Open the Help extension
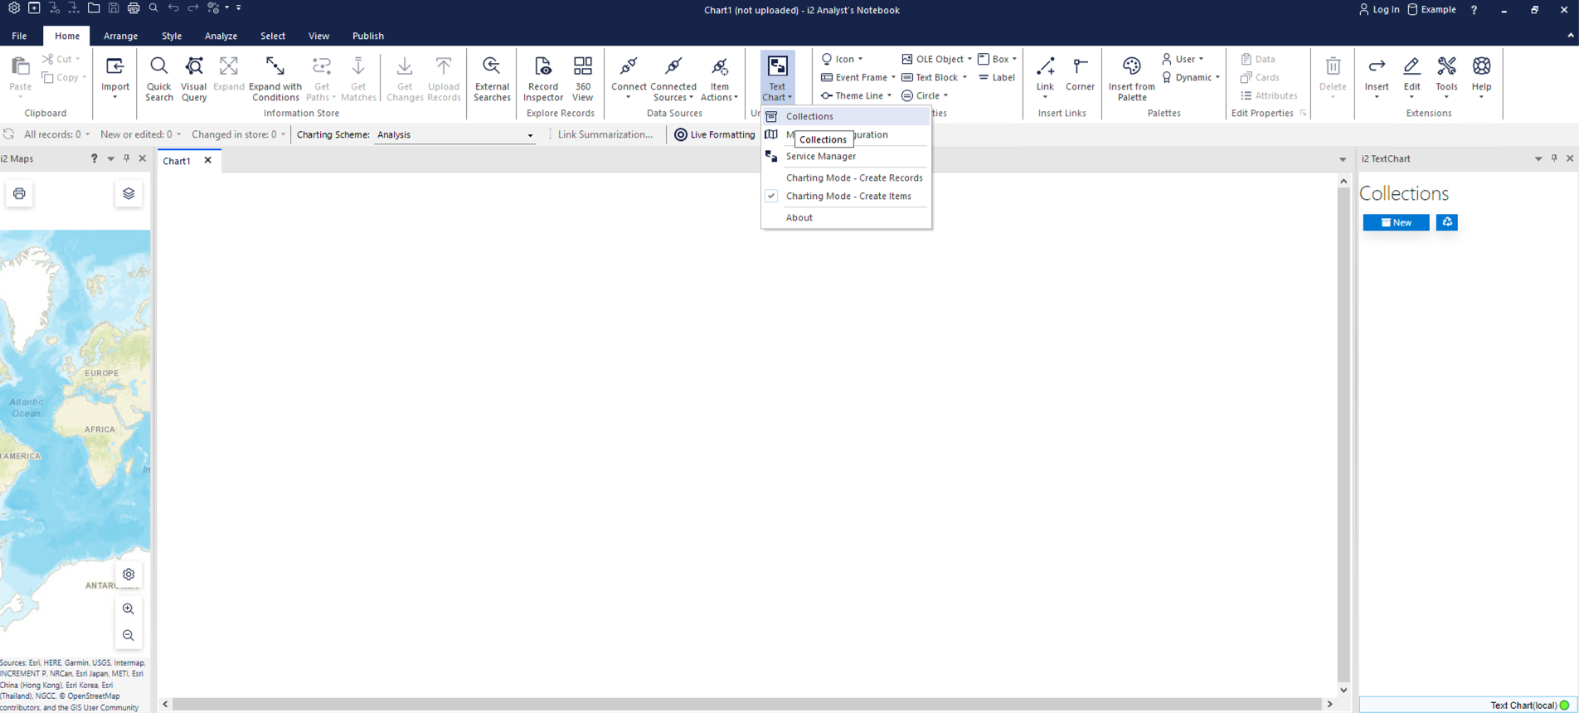 1481,77
